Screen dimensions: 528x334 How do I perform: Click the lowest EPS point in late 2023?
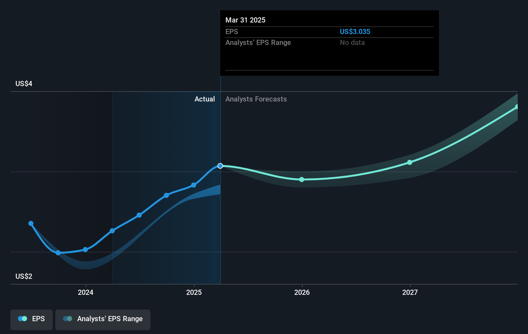pos(58,253)
